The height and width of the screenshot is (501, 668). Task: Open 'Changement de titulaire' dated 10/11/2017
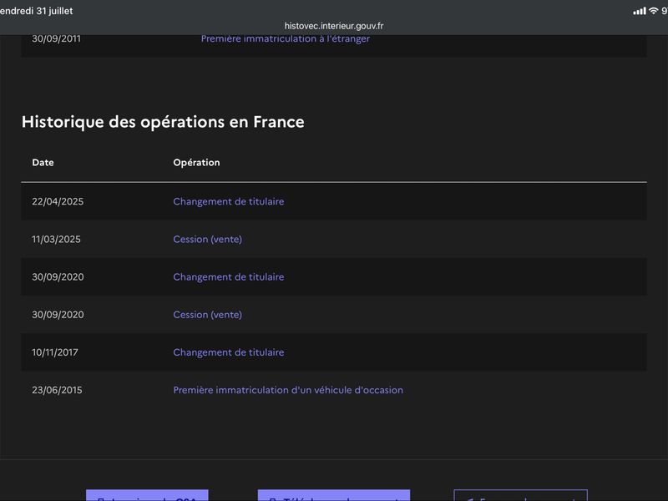pyautogui.click(x=228, y=352)
